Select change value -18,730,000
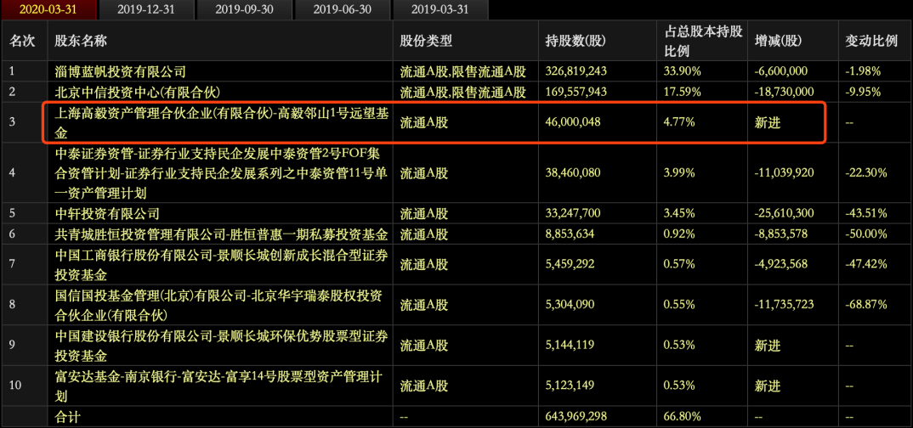 point(784,92)
